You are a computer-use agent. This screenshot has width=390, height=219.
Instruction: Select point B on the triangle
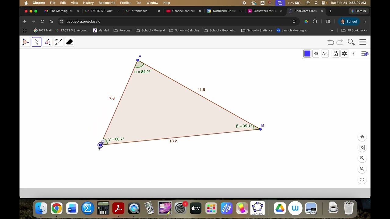click(x=260, y=129)
